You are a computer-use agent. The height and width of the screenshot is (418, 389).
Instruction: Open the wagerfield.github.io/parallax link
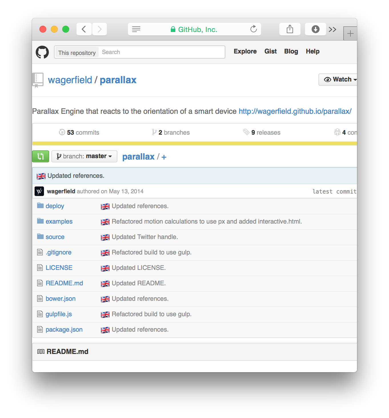[295, 111]
